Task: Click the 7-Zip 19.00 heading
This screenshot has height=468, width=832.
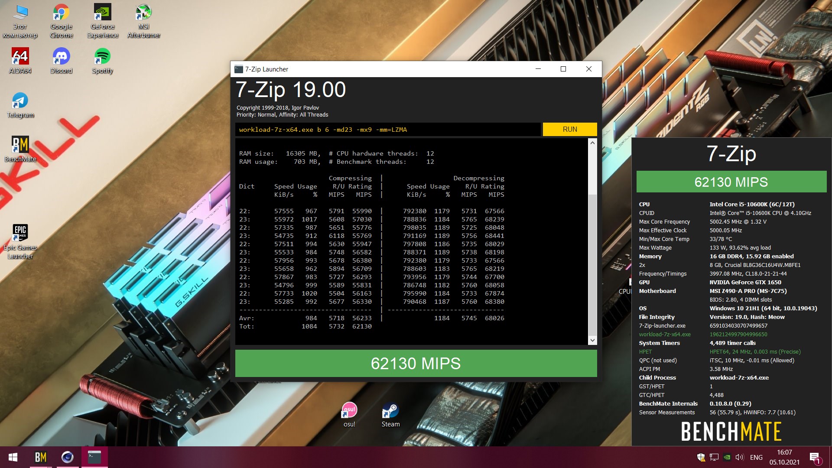Action: 291,90
